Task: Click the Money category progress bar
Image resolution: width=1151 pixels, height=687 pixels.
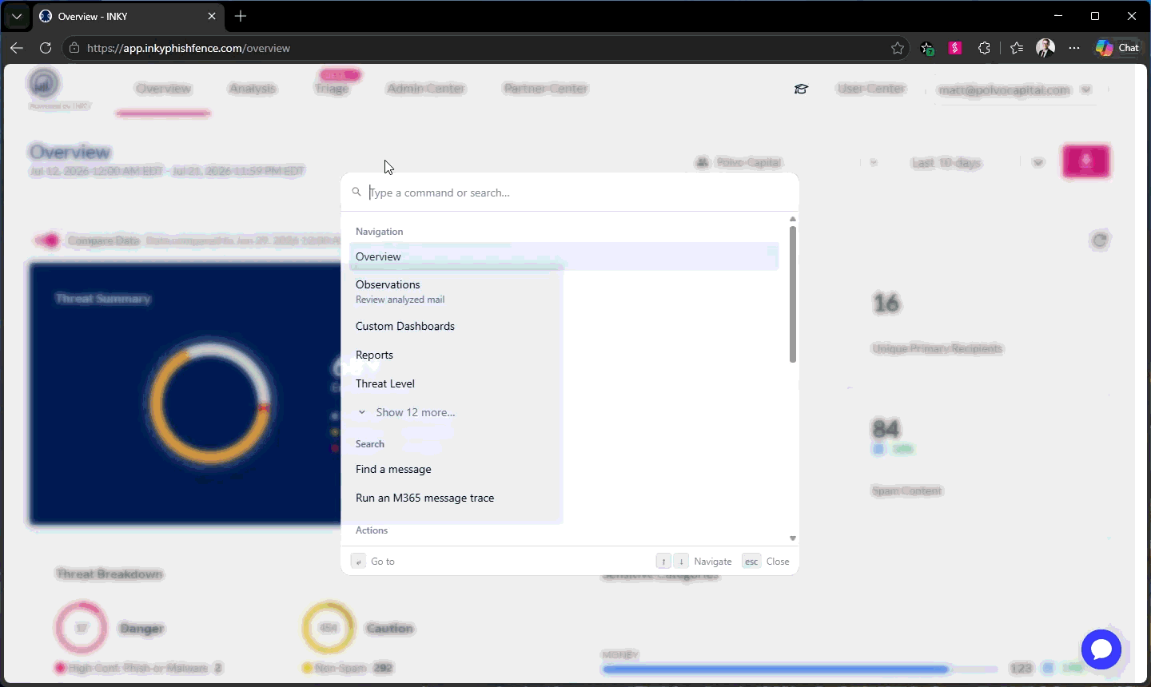Action: coord(800,669)
